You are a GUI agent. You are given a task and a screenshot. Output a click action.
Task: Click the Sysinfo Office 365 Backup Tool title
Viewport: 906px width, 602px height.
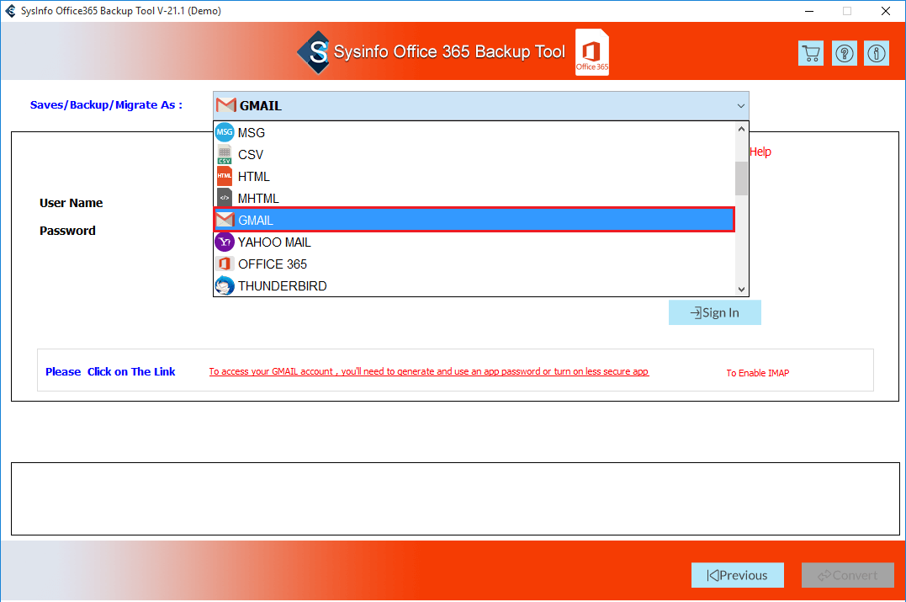(x=449, y=52)
